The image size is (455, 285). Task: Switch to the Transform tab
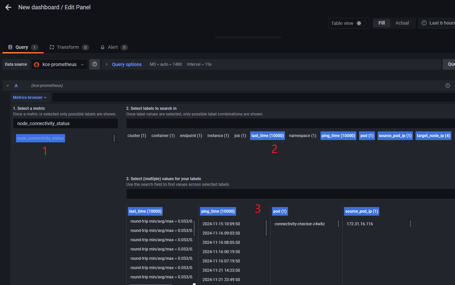(68, 47)
